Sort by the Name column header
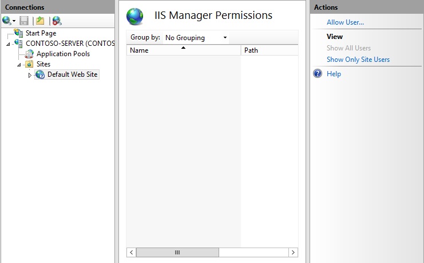This screenshot has height=263, width=424. click(x=183, y=50)
